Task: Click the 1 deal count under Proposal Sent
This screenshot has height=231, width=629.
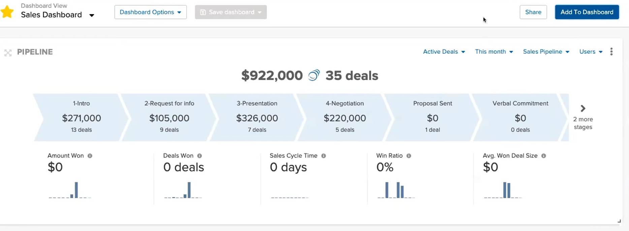Action: coord(433,130)
